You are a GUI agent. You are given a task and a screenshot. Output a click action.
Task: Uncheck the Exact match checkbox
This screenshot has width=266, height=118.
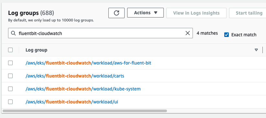coord(227,35)
